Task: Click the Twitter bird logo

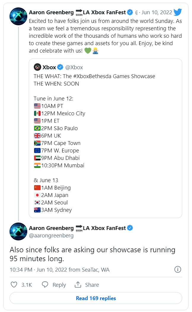Action: coord(177,12)
